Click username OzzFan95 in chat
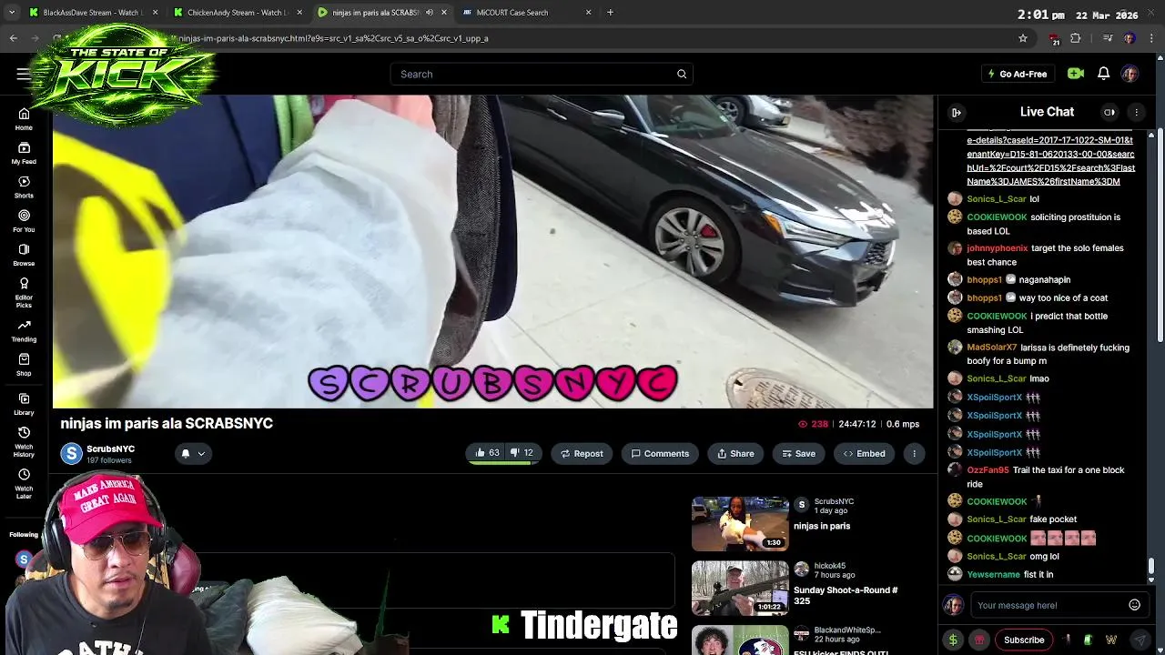 pyautogui.click(x=988, y=469)
